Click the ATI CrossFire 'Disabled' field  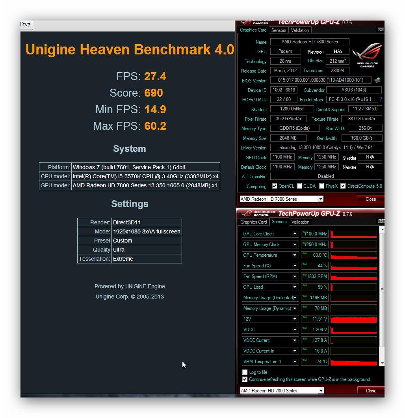[326, 176]
